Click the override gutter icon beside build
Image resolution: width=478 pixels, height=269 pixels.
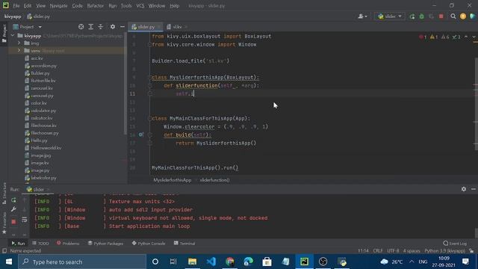pos(141,134)
